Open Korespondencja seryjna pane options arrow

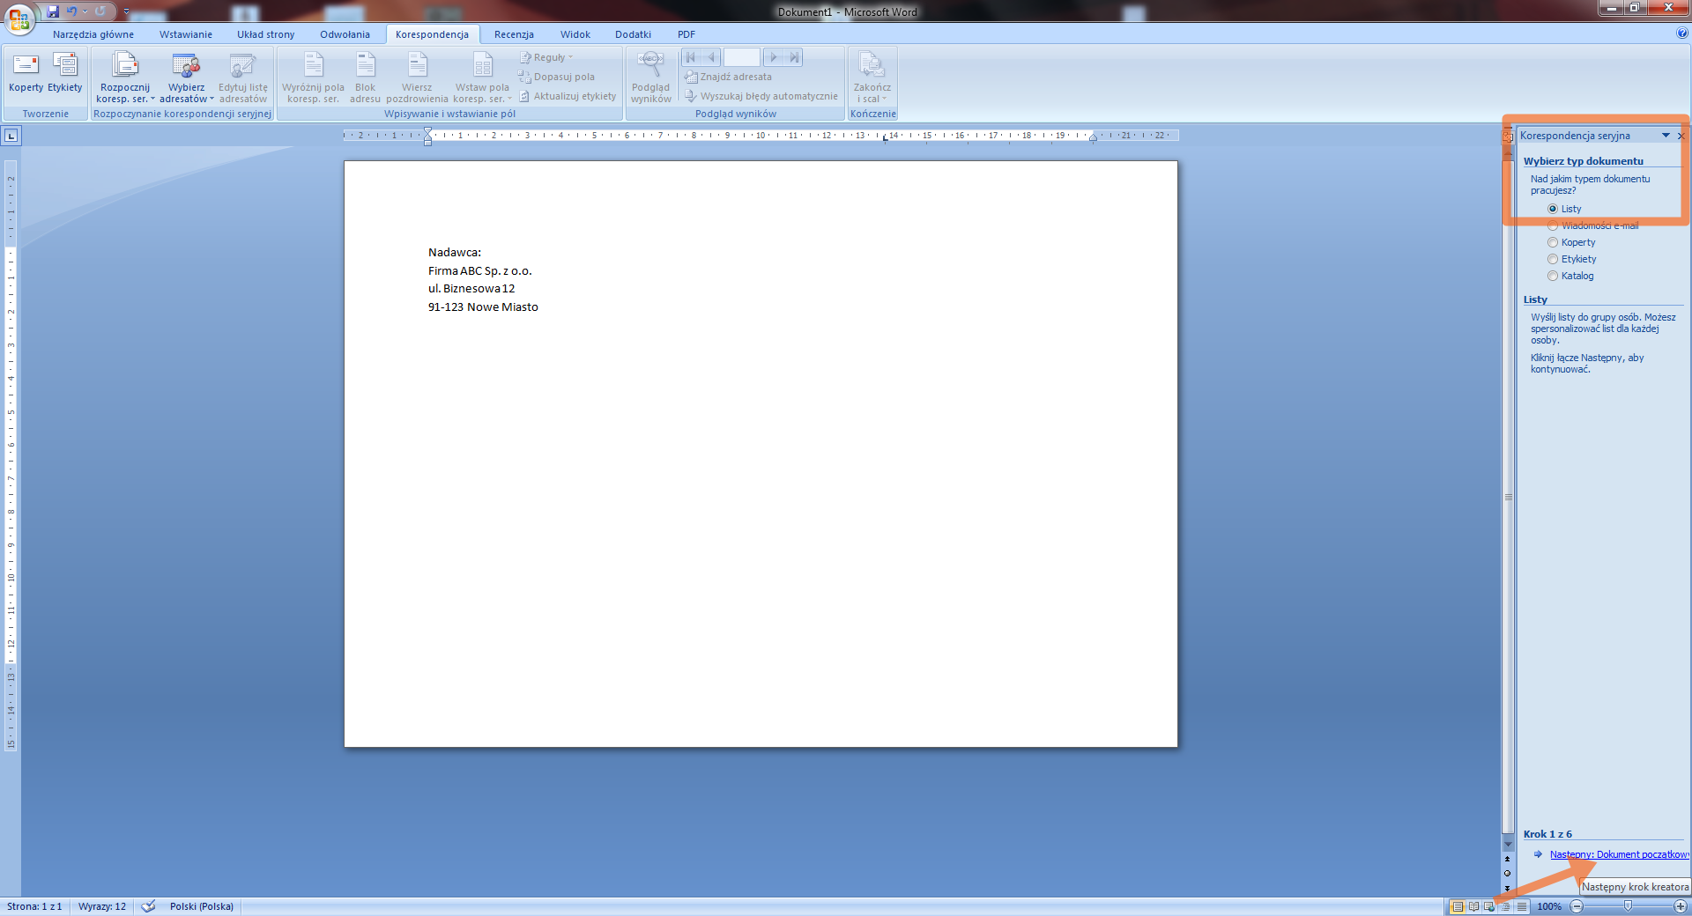(x=1666, y=136)
